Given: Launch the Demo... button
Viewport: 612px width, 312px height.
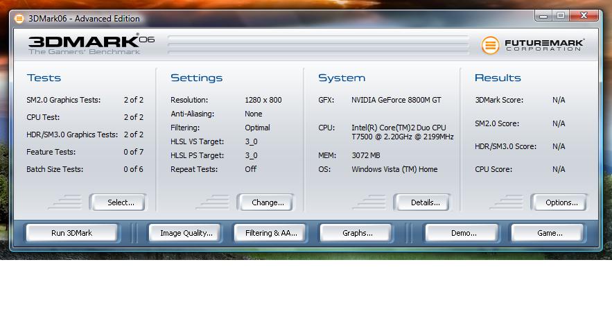Looking at the screenshot, I should point(462,233).
